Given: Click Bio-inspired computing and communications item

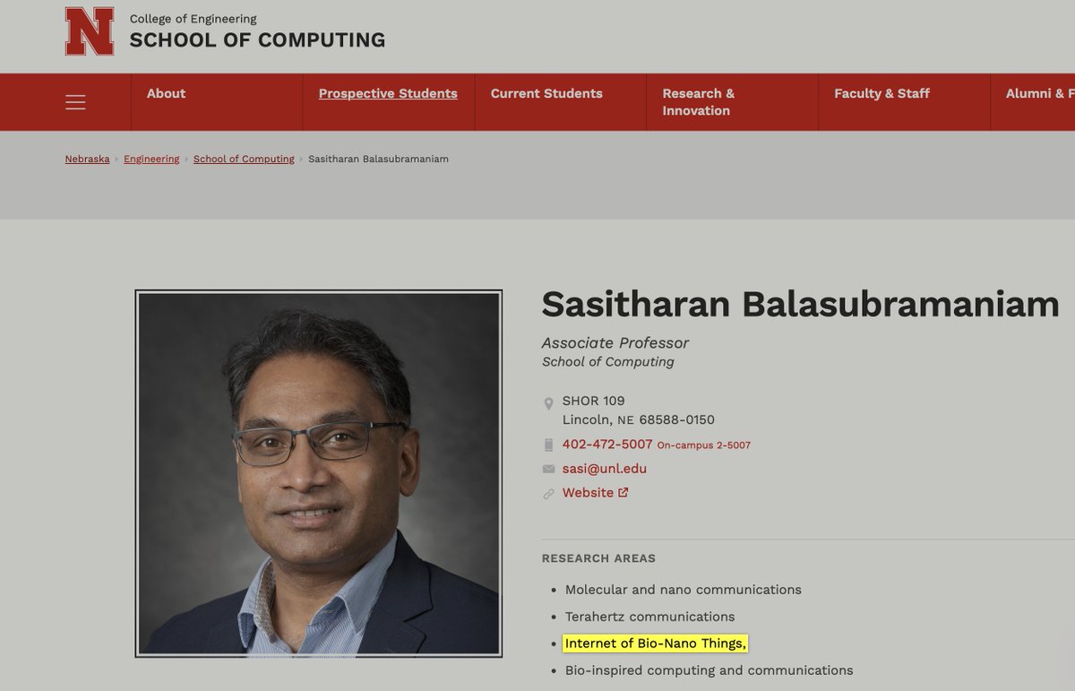Looking at the screenshot, I should pos(709,670).
